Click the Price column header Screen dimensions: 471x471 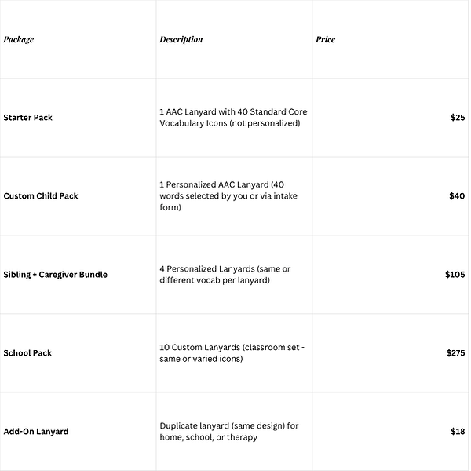click(325, 39)
